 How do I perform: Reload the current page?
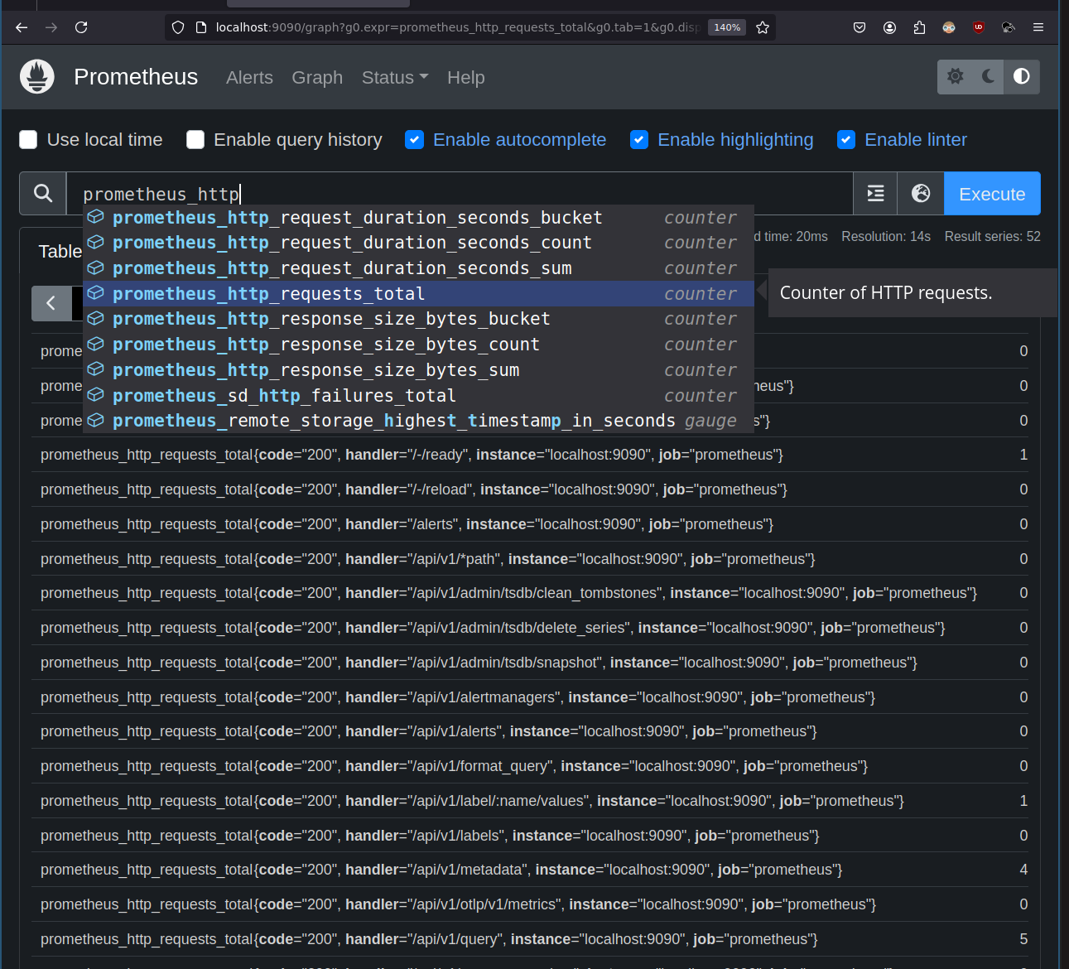81,27
